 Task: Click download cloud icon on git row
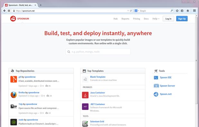coord(47,86)
